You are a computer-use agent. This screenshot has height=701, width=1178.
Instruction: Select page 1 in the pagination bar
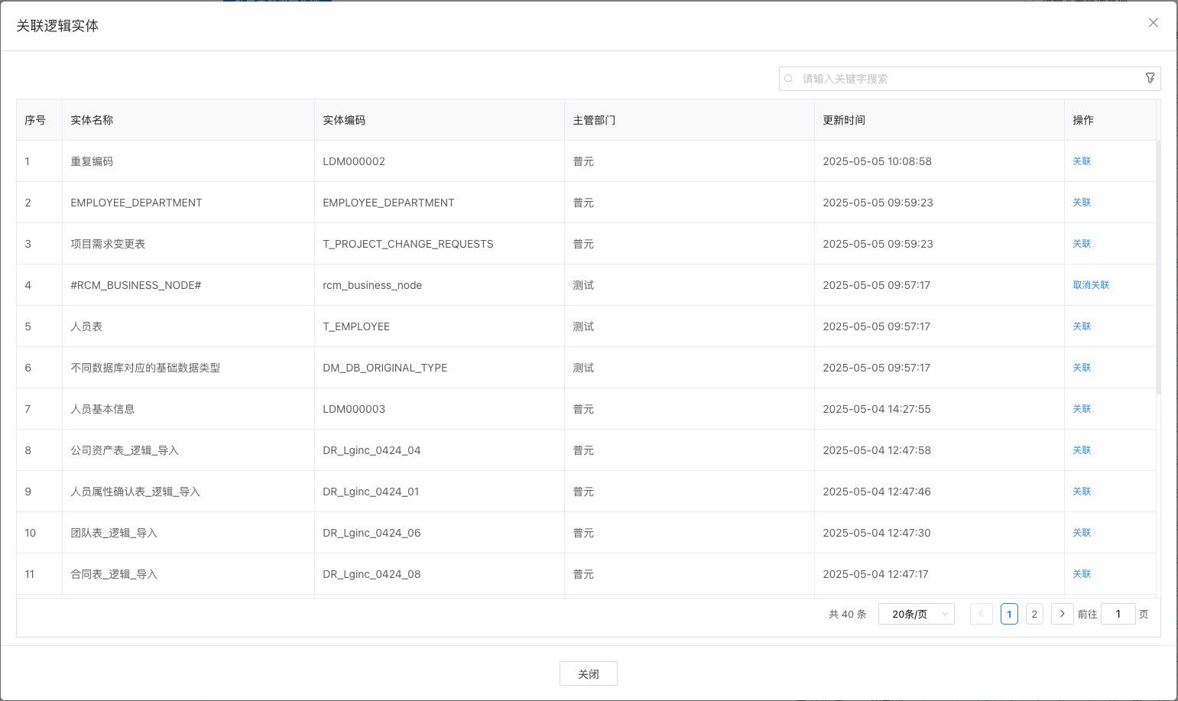1009,614
